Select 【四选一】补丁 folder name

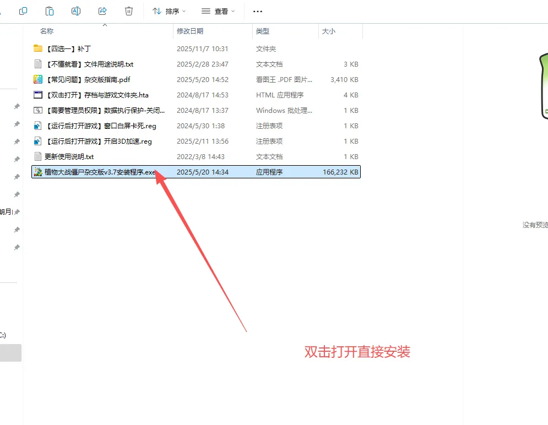coord(68,48)
